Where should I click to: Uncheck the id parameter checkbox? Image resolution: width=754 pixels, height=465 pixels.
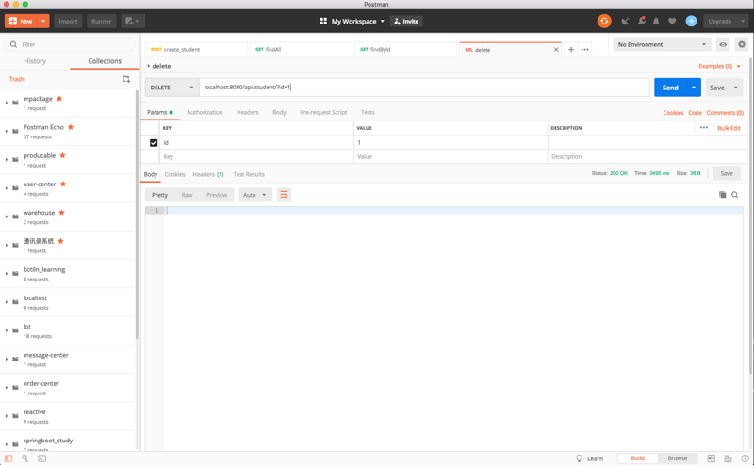(x=154, y=143)
